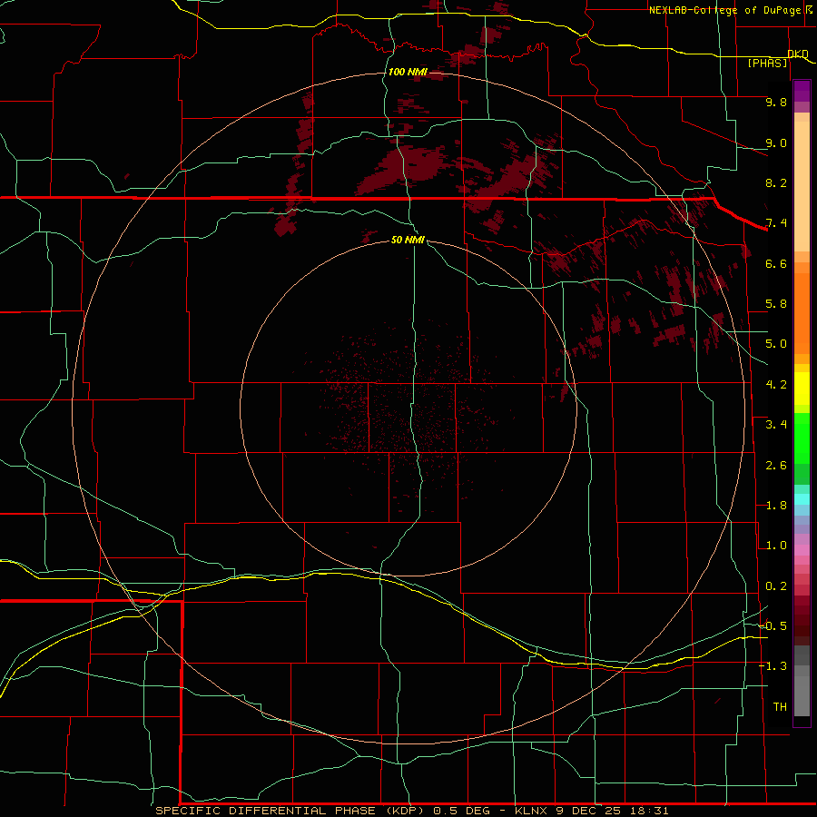
Task: Click the 9.0 value on the color scale
Action: (776, 143)
